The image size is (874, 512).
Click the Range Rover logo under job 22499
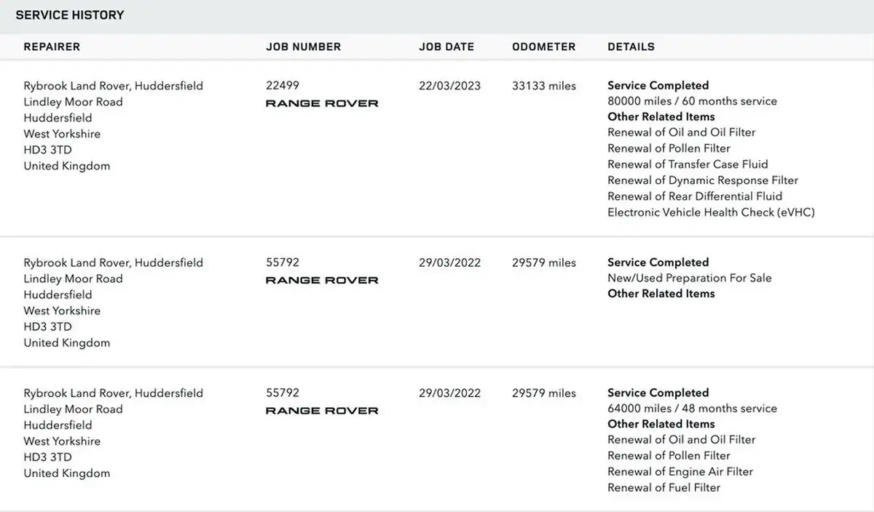click(322, 103)
